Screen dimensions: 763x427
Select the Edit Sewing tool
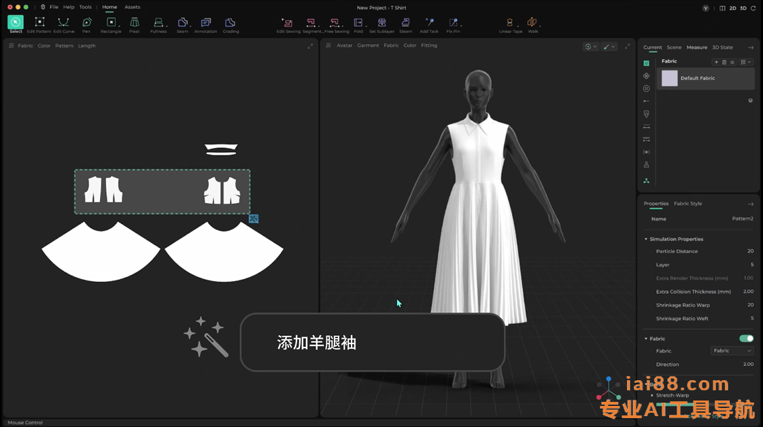pos(289,24)
